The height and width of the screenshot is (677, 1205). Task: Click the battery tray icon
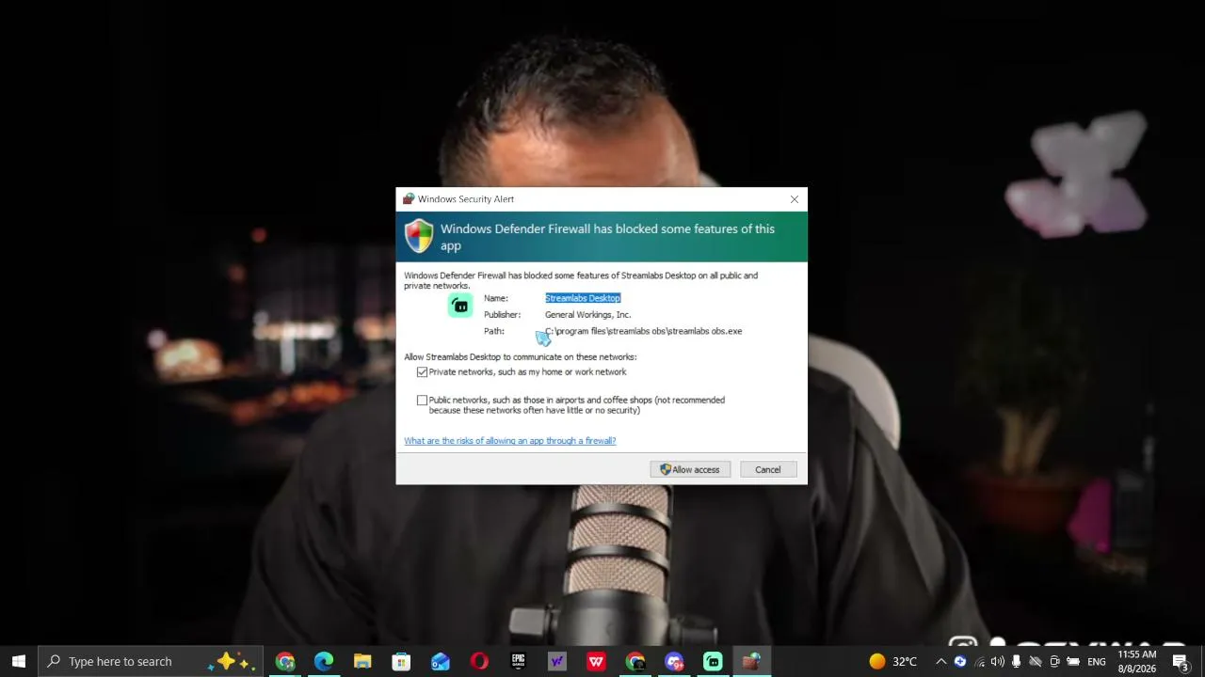point(1073,661)
